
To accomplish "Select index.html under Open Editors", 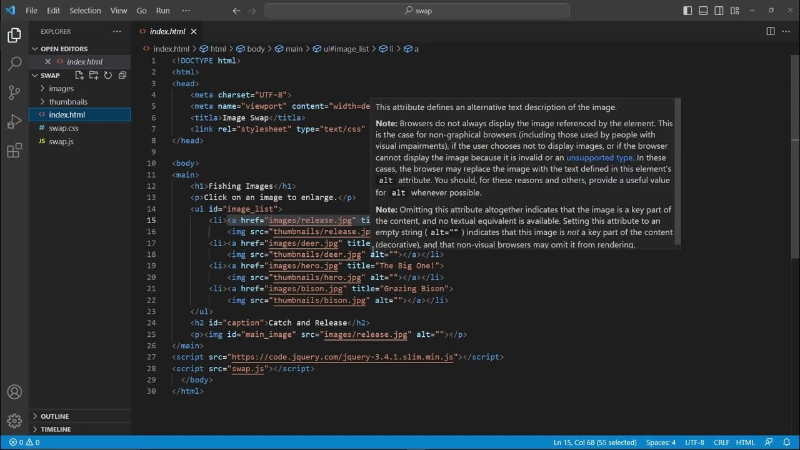I will tap(84, 61).
